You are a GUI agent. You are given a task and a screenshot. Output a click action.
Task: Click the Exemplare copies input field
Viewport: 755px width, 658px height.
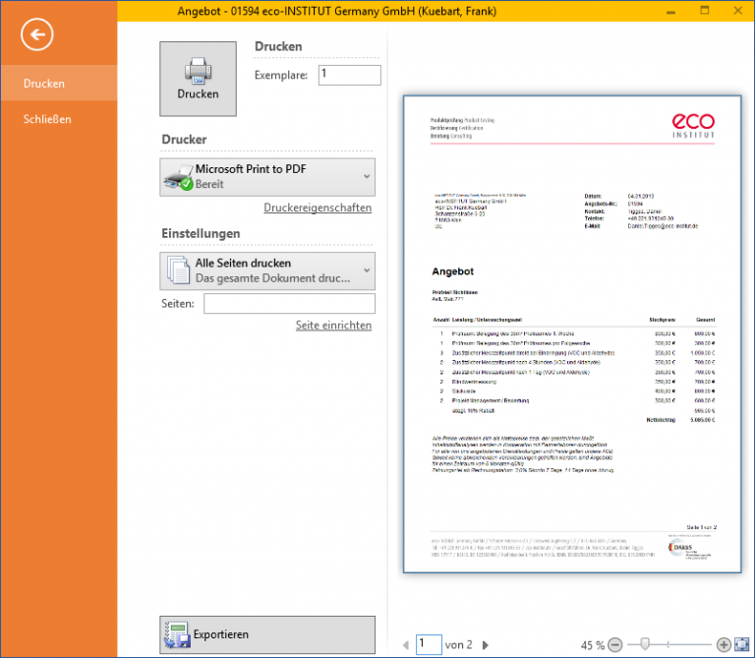[349, 75]
